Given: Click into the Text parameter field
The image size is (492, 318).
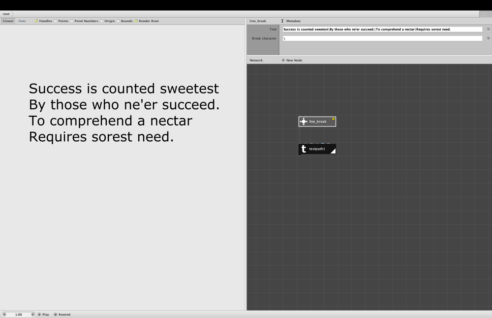Looking at the screenshot, I should (x=382, y=29).
